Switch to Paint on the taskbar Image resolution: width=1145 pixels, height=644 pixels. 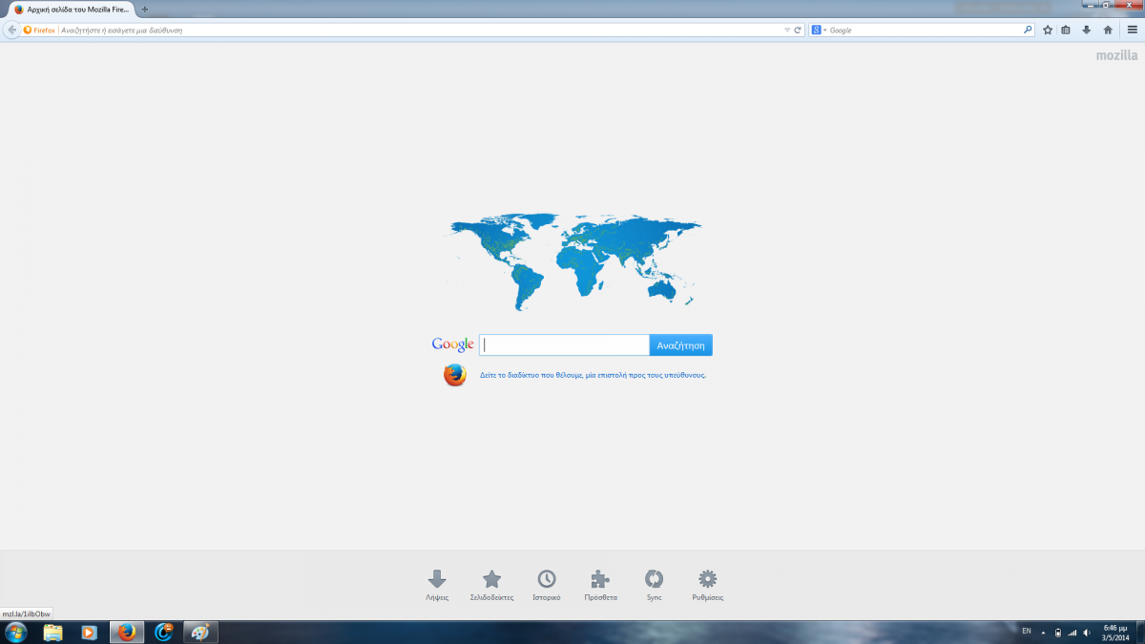200,632
